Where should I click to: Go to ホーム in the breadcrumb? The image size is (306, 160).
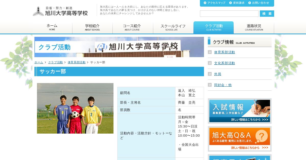[x=39, y=62]
